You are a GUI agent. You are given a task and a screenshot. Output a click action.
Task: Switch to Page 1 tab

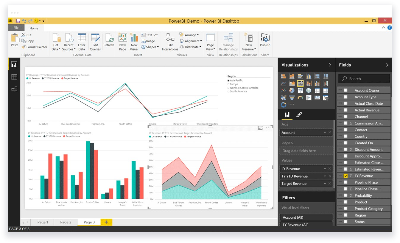click(43, 222)
